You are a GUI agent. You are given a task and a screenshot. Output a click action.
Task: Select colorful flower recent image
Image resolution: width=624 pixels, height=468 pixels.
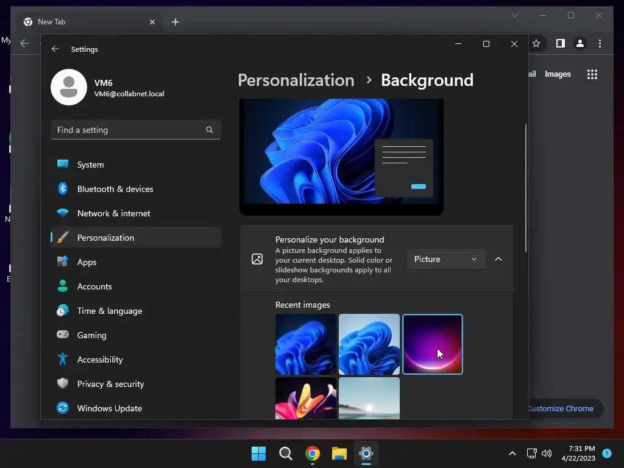306,399
